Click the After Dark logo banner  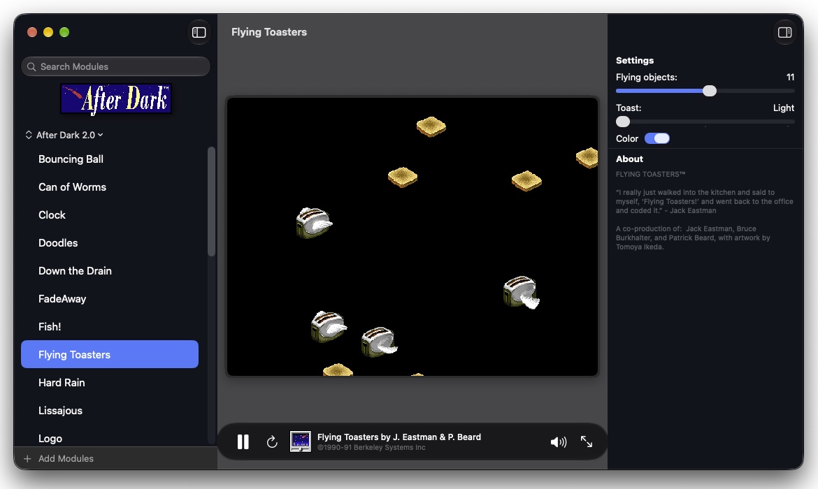click(x=116, y=98)
